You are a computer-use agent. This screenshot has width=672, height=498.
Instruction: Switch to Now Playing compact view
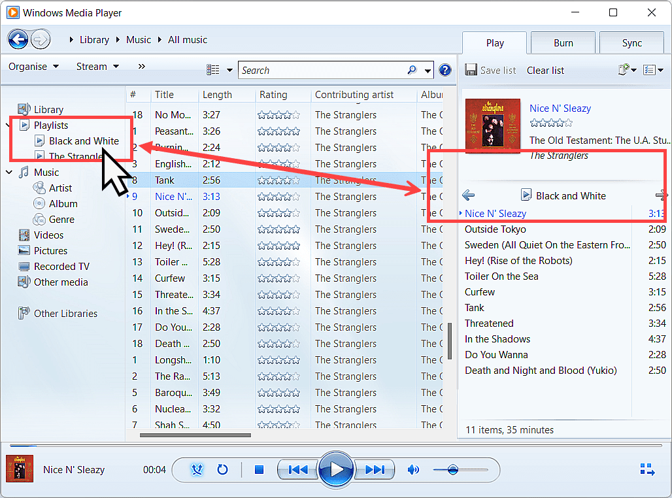[647, 469]
